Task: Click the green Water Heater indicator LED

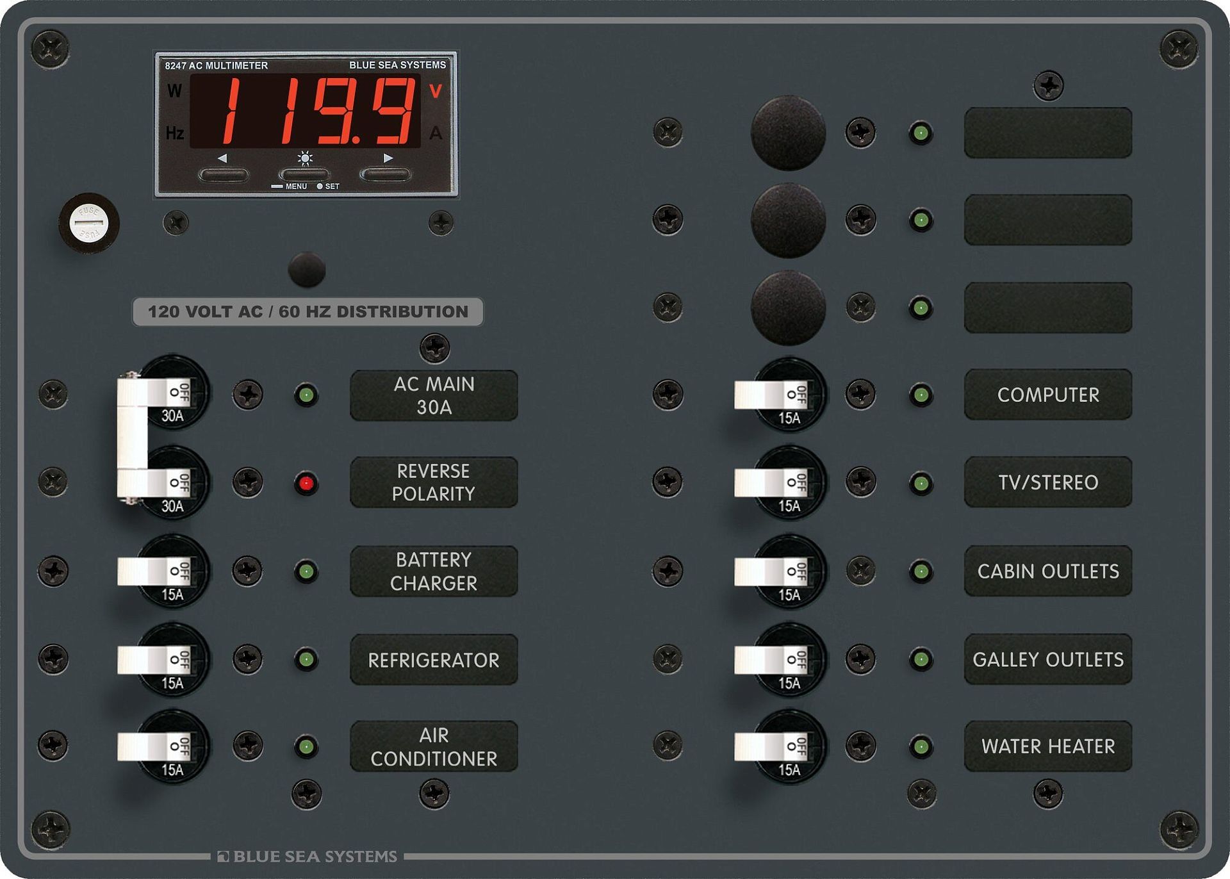Action: 921,746
